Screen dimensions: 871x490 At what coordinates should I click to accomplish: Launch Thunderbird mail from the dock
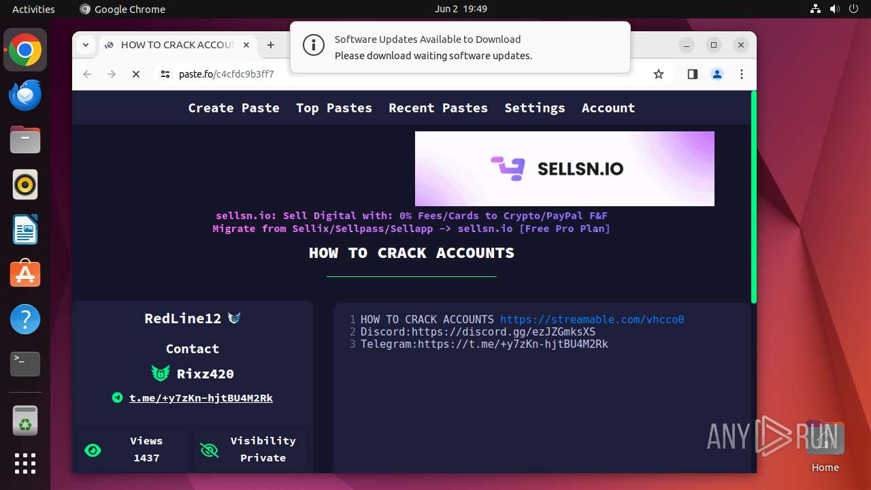(25, 95)
